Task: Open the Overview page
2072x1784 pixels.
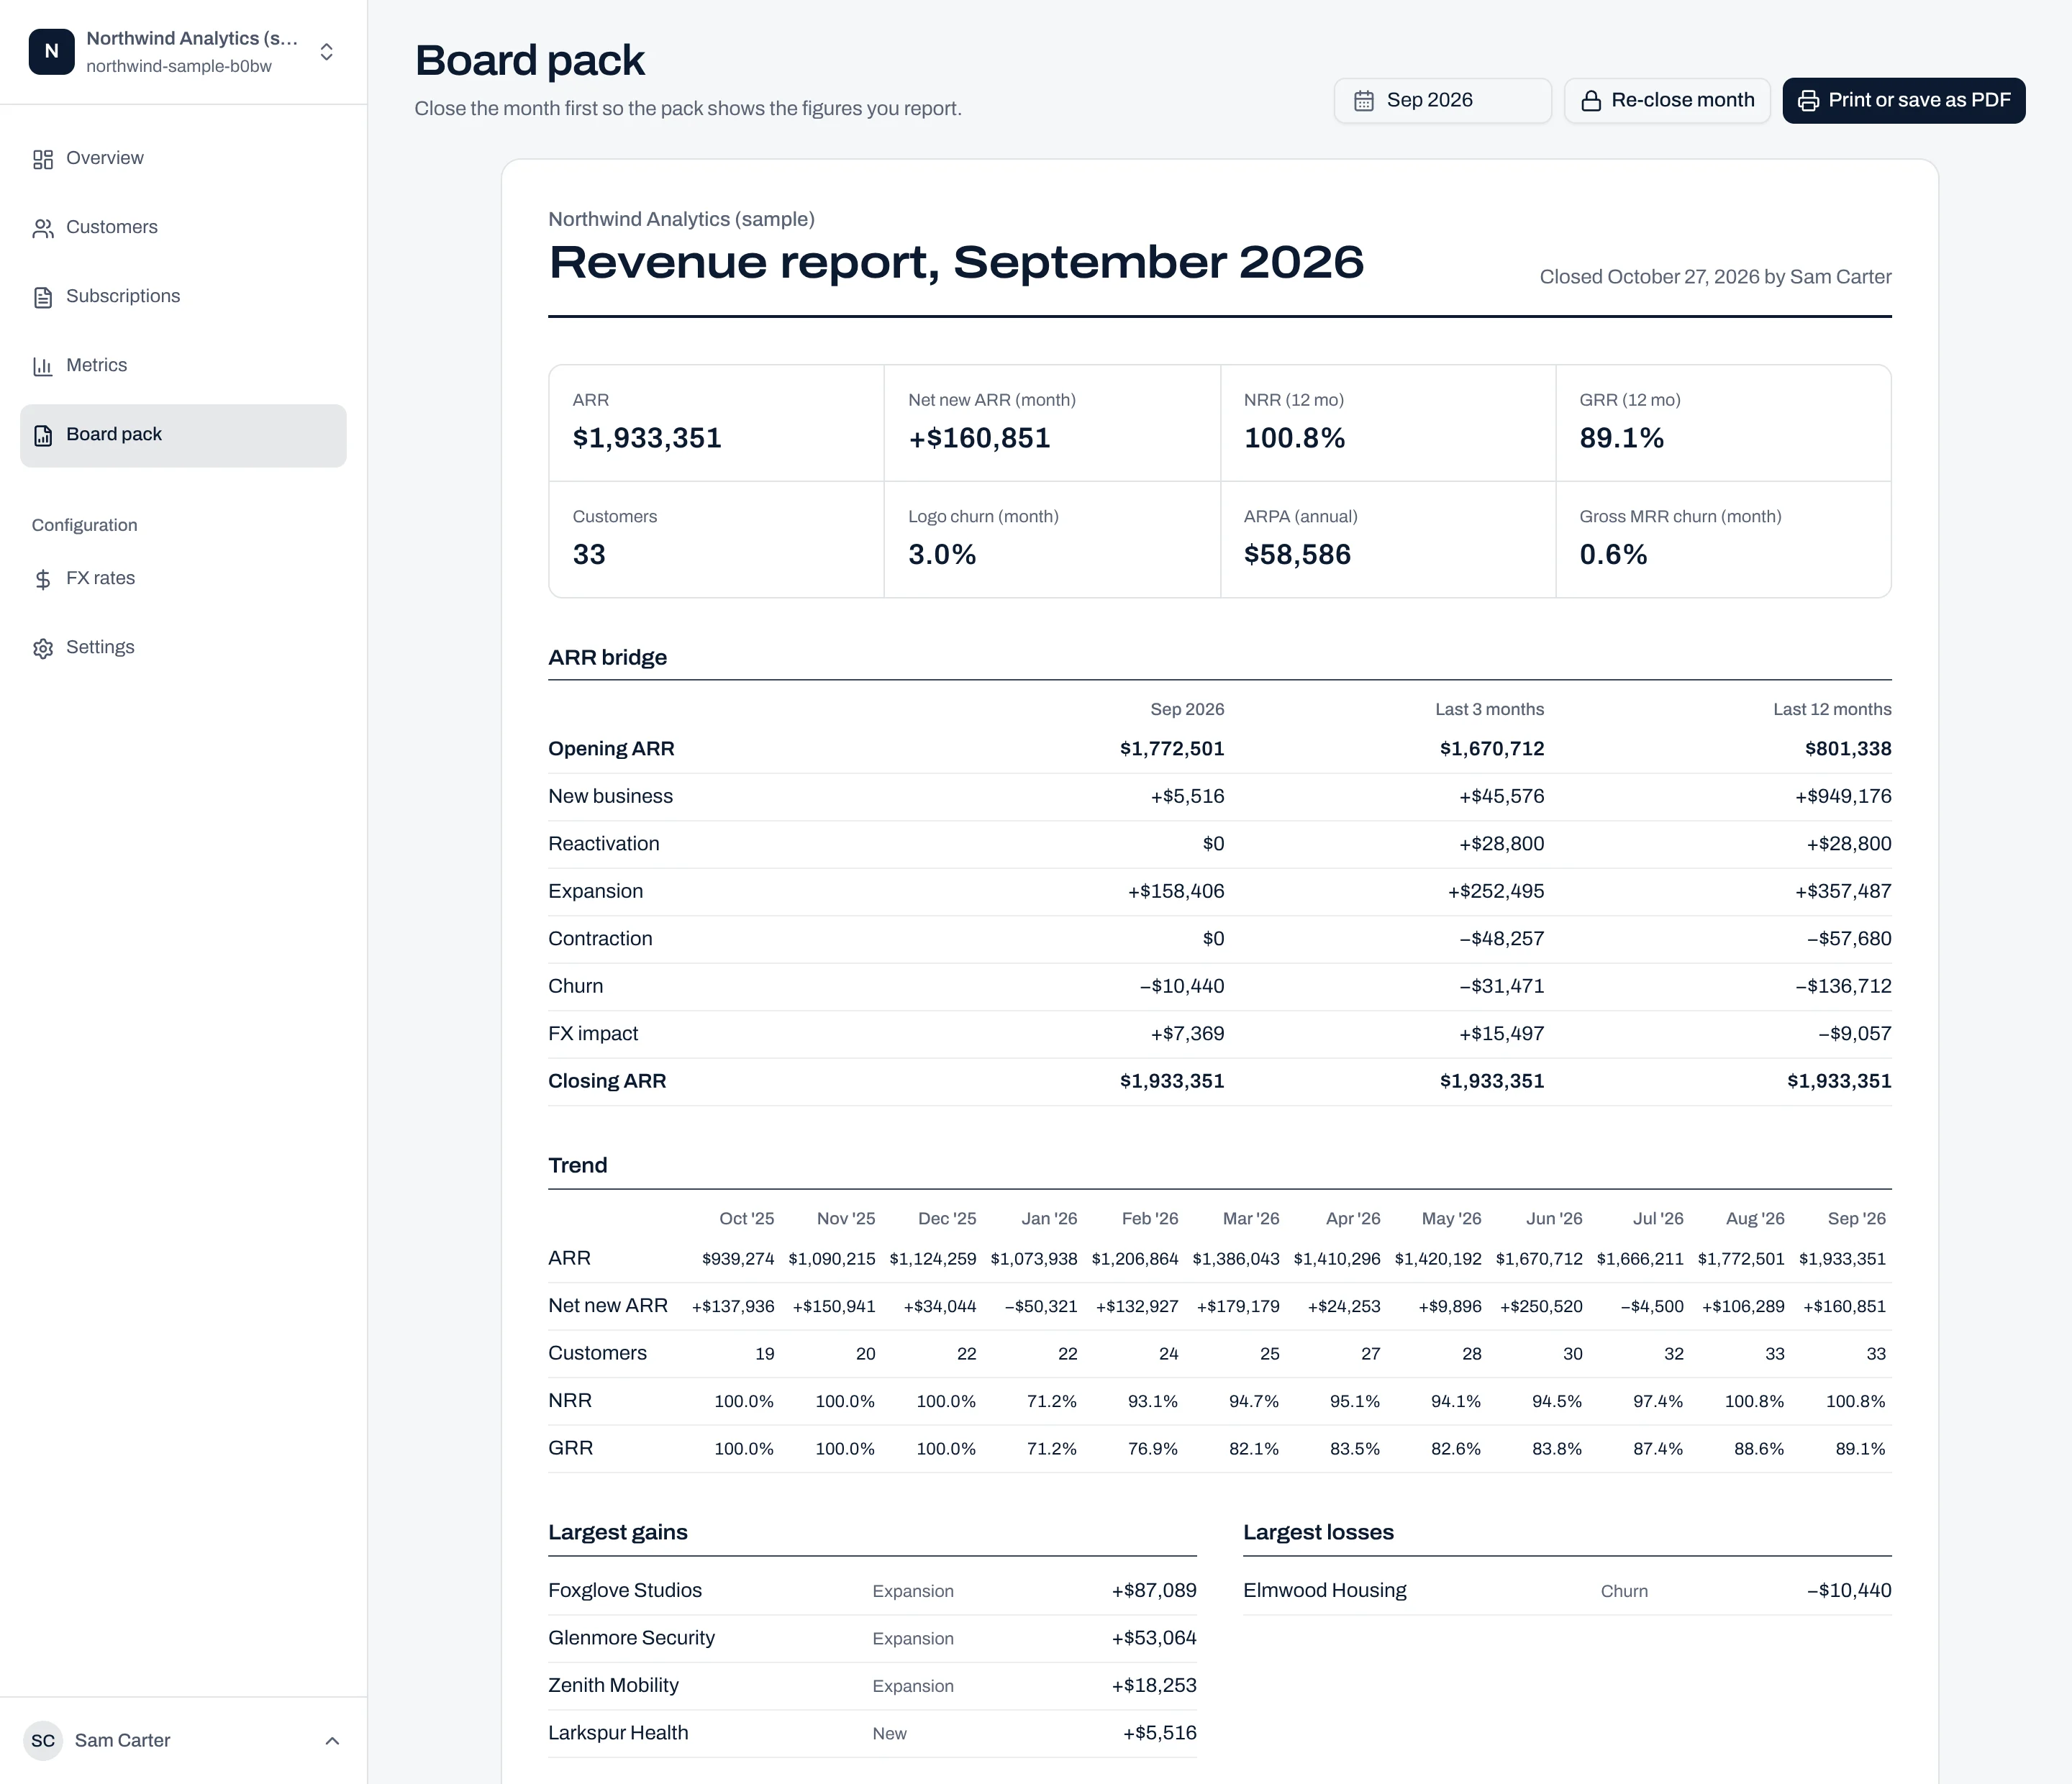Action: click(183, 159)
